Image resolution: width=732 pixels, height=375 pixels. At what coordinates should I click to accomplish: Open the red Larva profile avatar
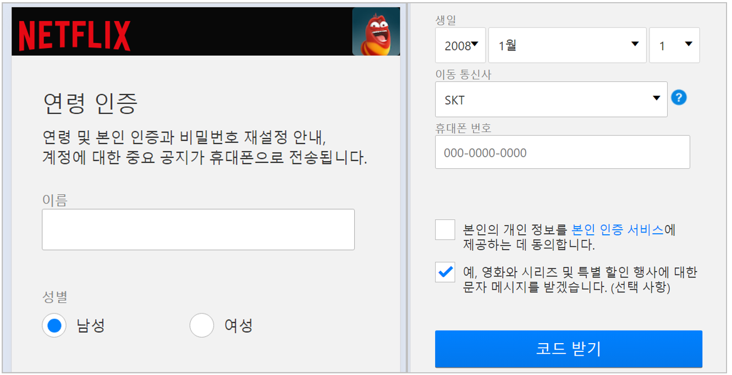(x=376, y=31)
